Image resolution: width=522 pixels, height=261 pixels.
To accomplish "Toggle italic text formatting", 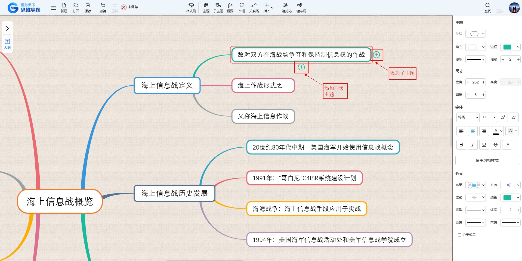I will tap(472, 145).
